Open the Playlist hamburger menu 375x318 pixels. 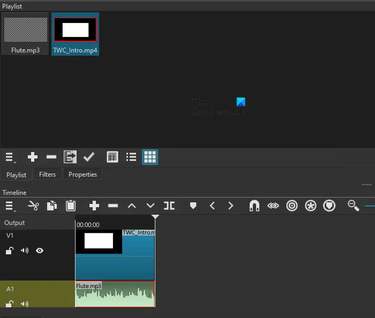[x=11, y=157]
